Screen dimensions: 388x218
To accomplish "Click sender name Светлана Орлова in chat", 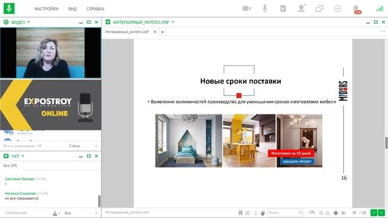I will (19, 179).
